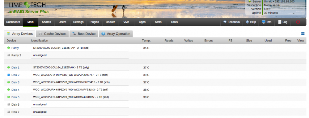Open the Disk 2 link
The height and width of the screenshot is (118, 309).
(x=15, y=75)
